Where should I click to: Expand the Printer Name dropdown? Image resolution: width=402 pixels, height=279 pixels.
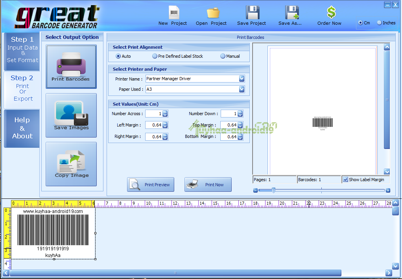click(x=242, y=79)
